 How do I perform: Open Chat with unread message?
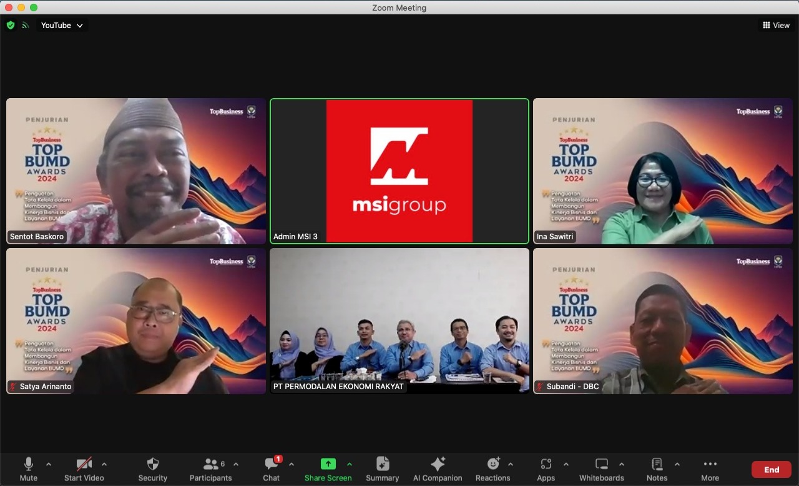point(272,469)
